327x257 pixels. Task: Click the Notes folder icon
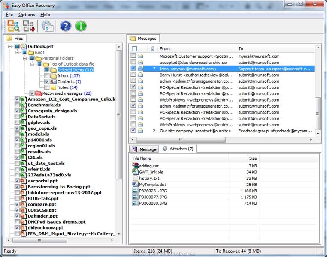click(53, 87)
